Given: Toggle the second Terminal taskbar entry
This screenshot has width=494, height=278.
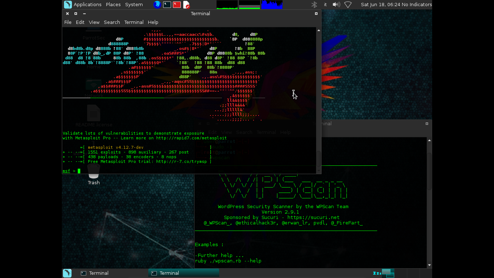Looking at the screenshot, I should 183,273.
